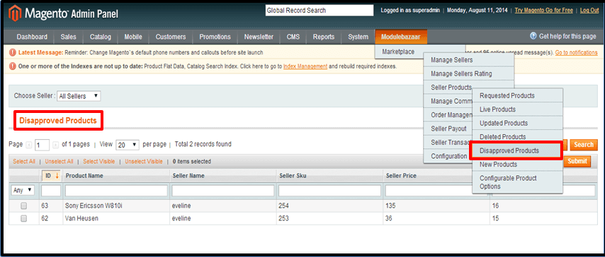The image size is (605, 257).
Task: Open the CMS menu
Action: (293, 37)
